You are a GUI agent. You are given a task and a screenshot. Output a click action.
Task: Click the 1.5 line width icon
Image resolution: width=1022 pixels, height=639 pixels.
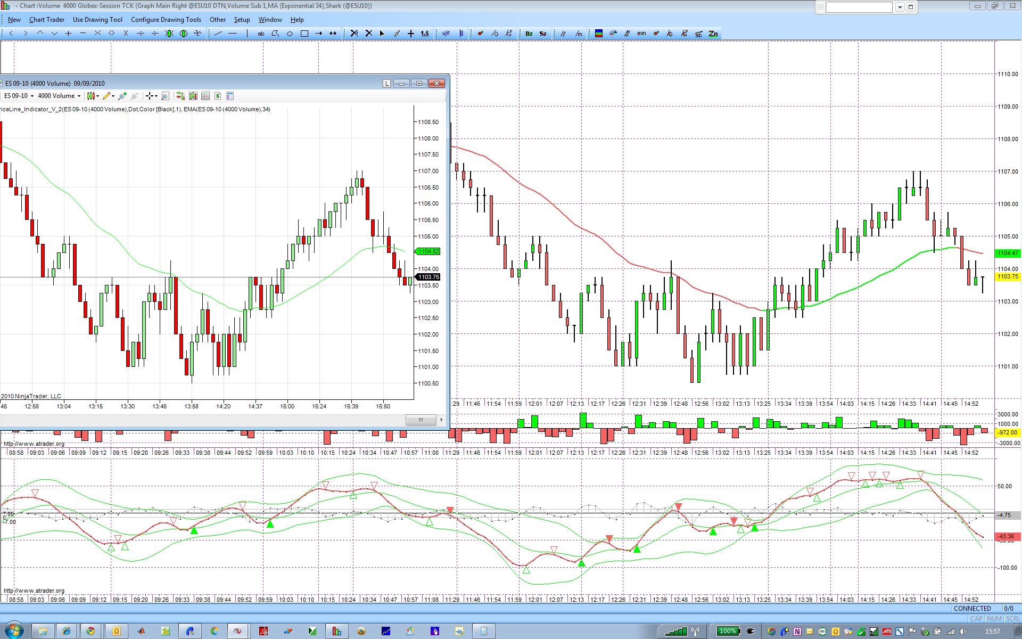[425, 34]
